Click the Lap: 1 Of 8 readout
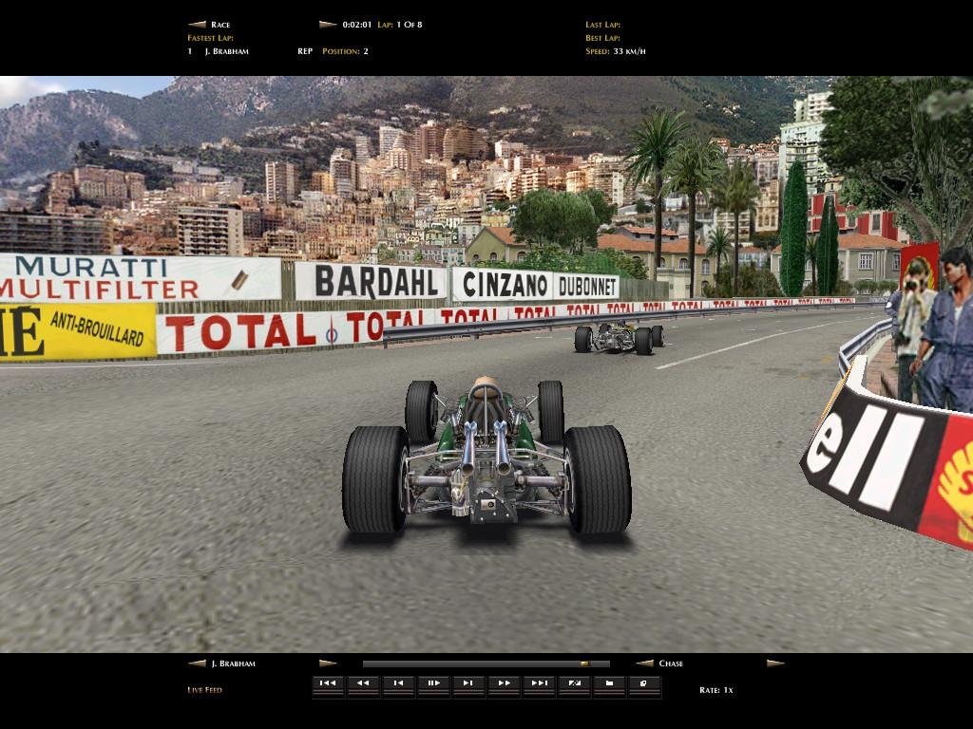The height and width of the screenshot is (729, 973). pyautogui.click(x=400, y=25)
